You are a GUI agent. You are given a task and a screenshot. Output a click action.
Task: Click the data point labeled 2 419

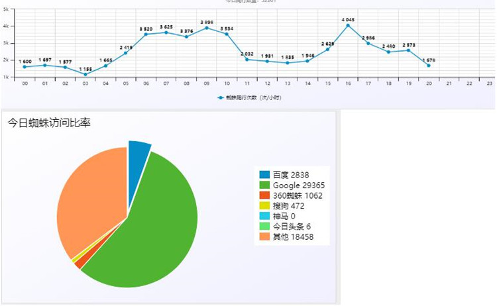[x=125, y=53]
